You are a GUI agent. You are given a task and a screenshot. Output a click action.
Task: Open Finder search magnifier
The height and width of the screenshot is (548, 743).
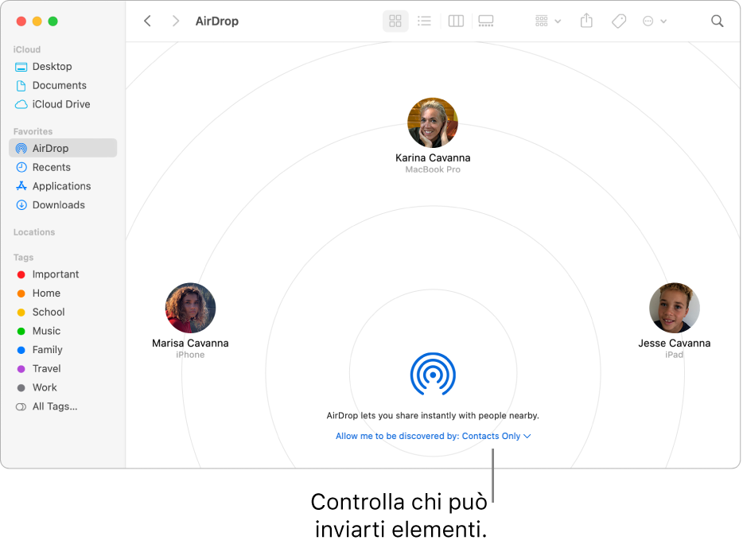[717, 21]
